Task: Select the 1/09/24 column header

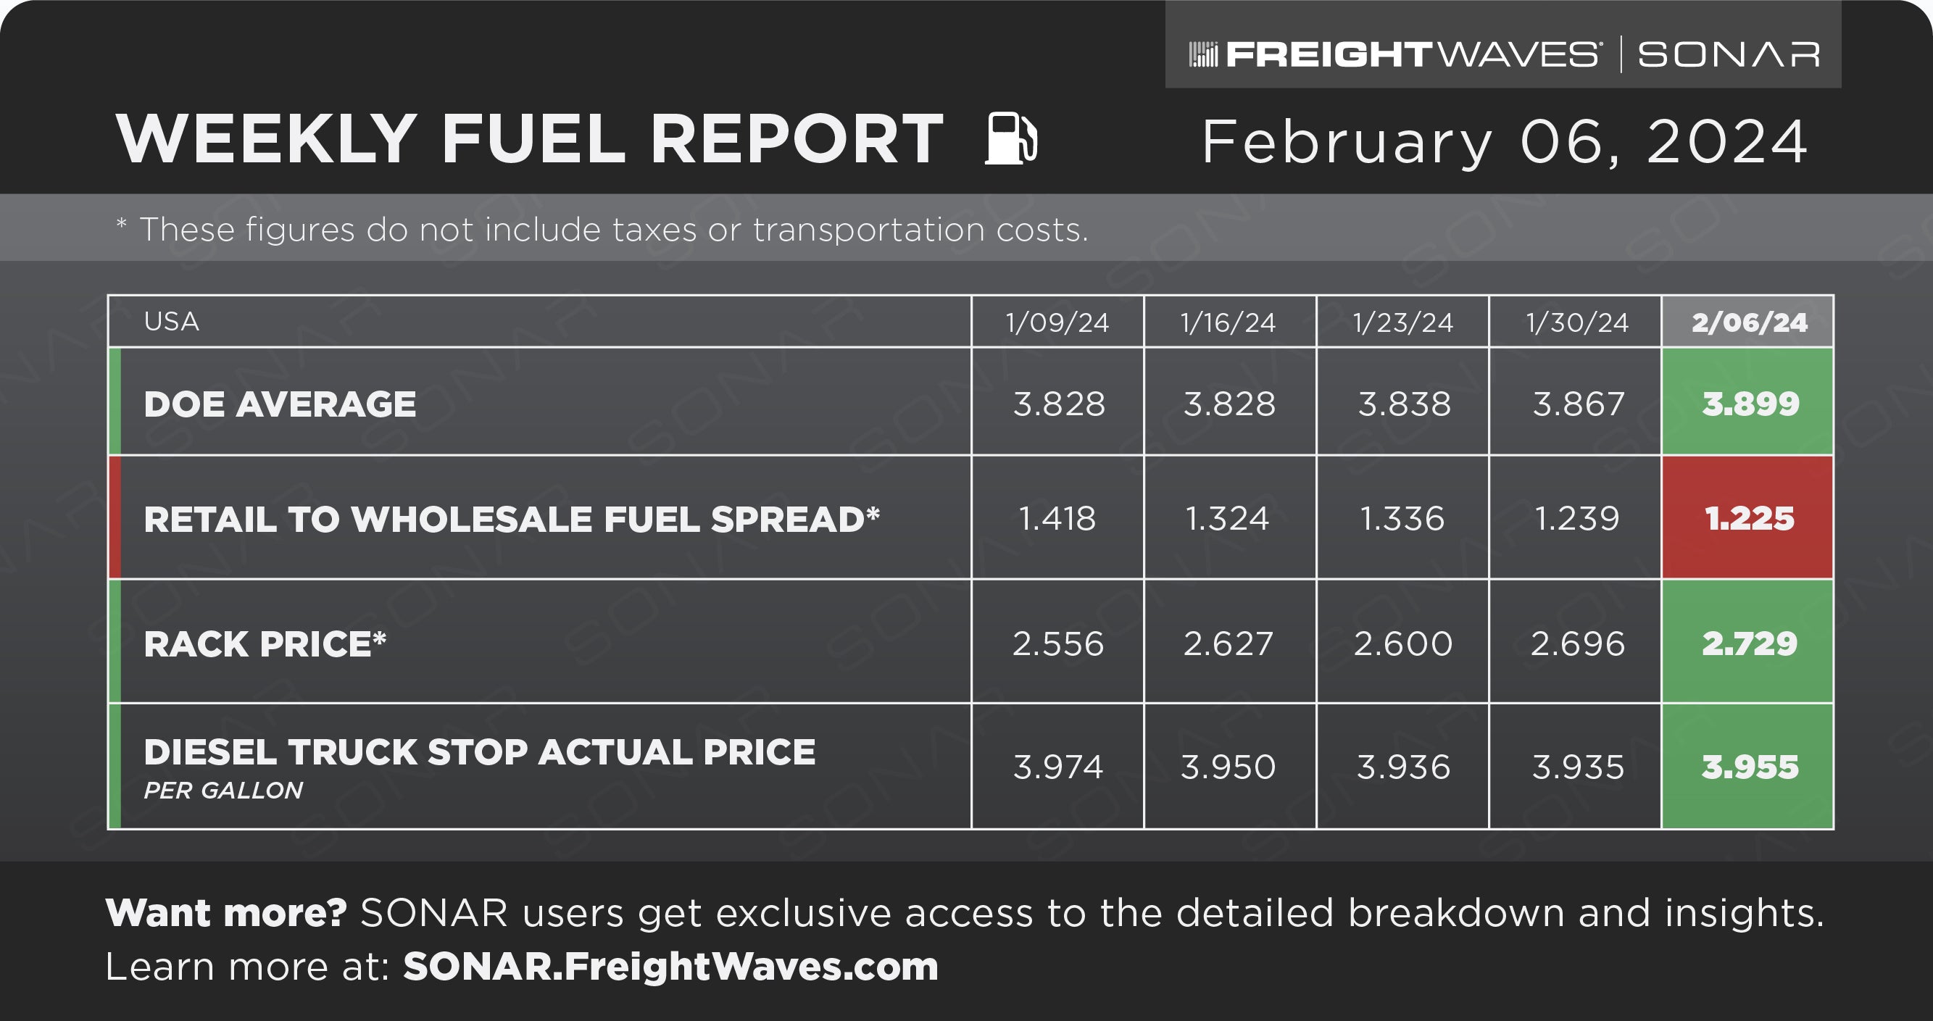Action: click(1057, 322)
